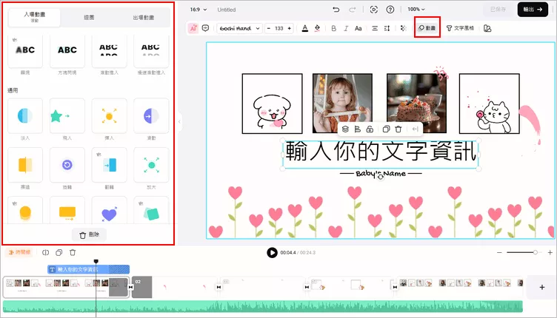Open the 動畫 animation panel button

point(427,28)
